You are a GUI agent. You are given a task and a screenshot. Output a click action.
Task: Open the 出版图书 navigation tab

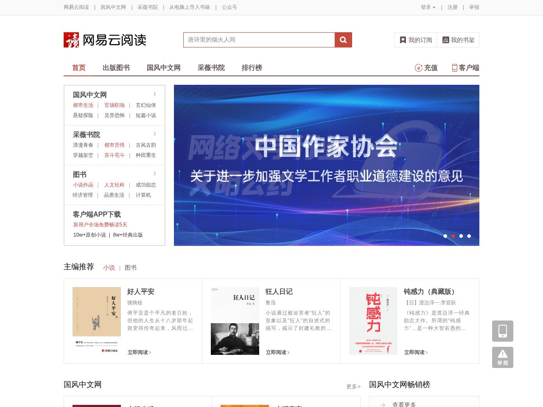[116, 67]
